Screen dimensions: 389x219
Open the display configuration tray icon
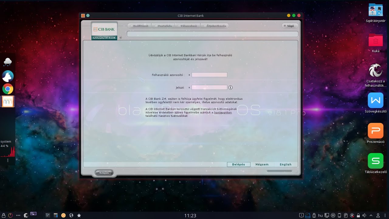pyautogui.click(x=327, y=215)
